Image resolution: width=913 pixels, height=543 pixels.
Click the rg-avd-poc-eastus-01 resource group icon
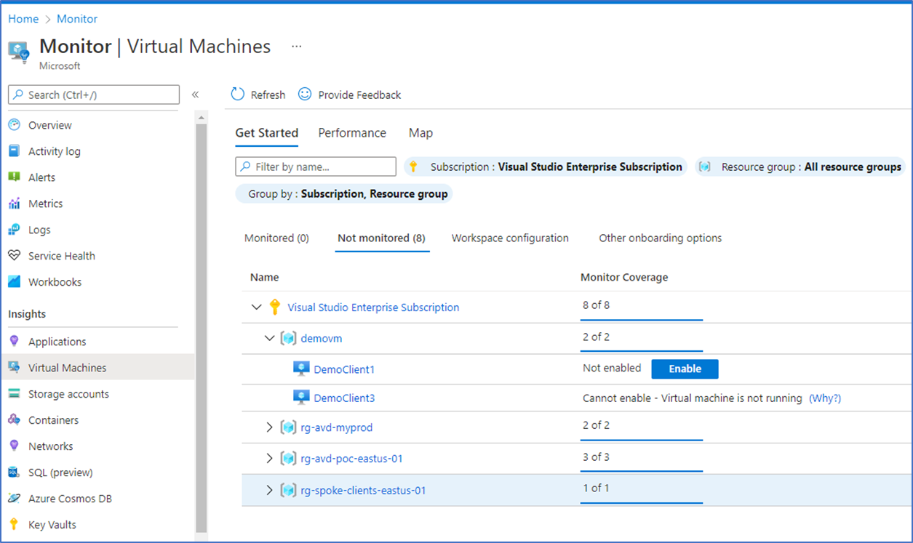(288, 459)
